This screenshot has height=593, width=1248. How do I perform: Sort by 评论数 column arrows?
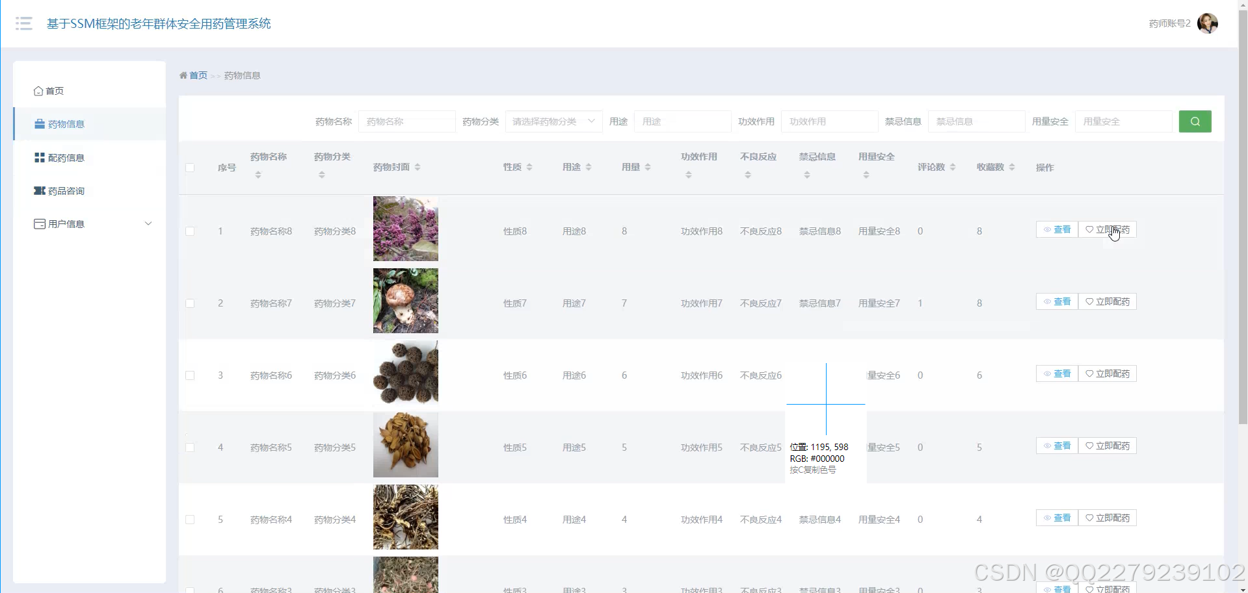click(953, 167)
